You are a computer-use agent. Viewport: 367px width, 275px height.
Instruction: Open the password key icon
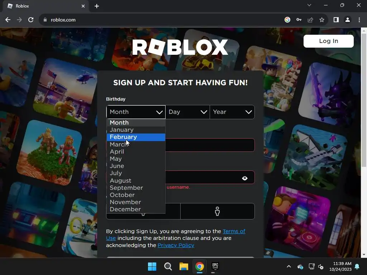click(x=299, y=20)
